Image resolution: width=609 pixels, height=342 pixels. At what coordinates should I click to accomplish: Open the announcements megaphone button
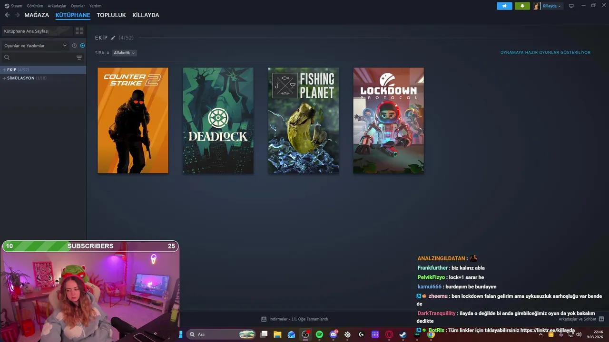(504, 6)
